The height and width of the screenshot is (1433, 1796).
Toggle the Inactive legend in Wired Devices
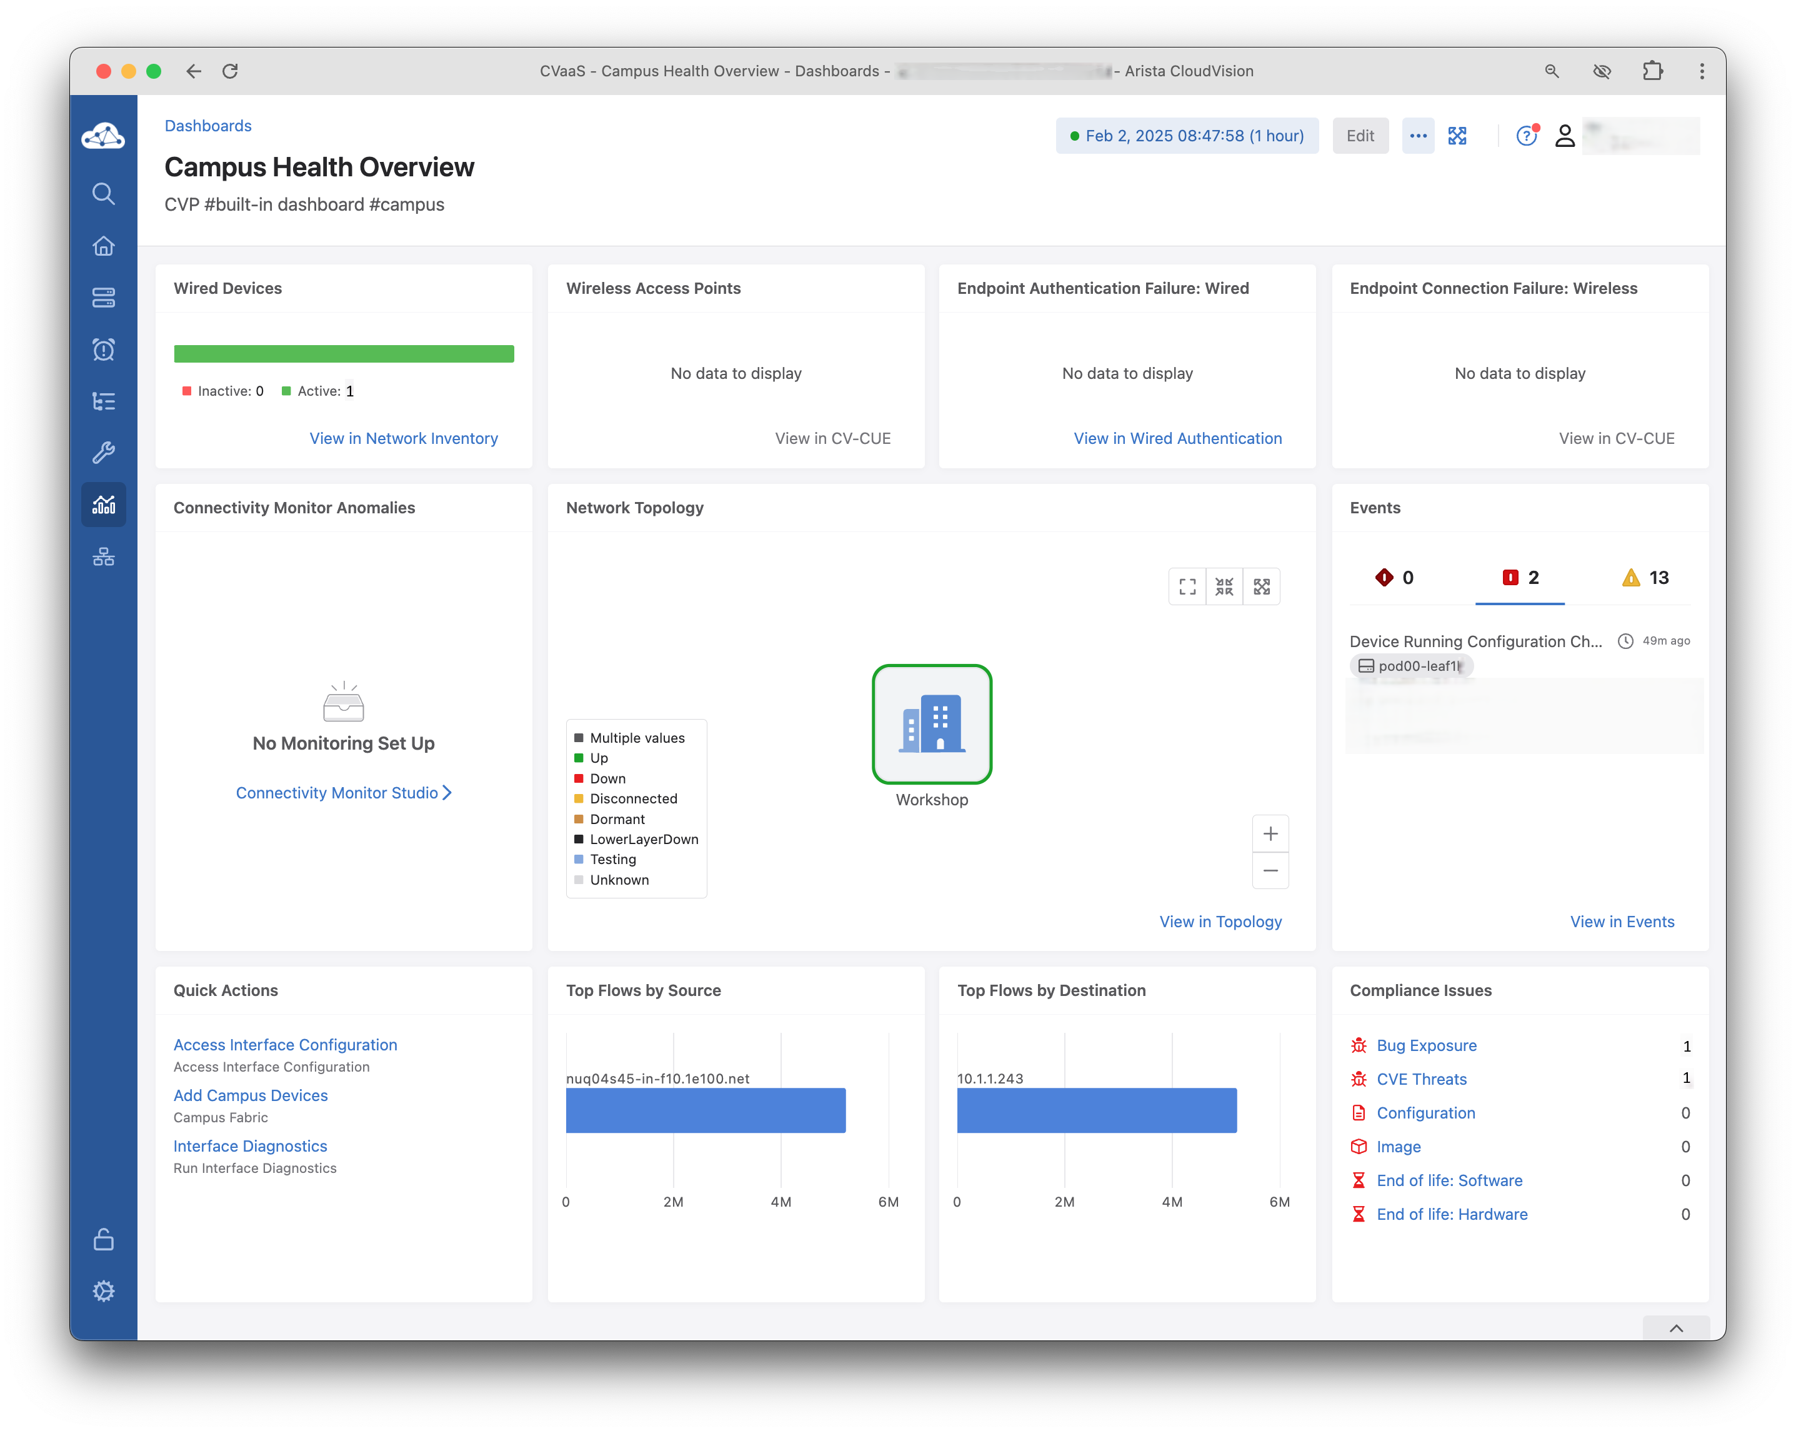[222, 391]
